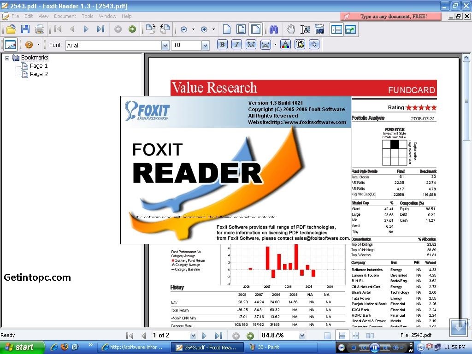Open the Arial font dropdown

pos(165,45)
